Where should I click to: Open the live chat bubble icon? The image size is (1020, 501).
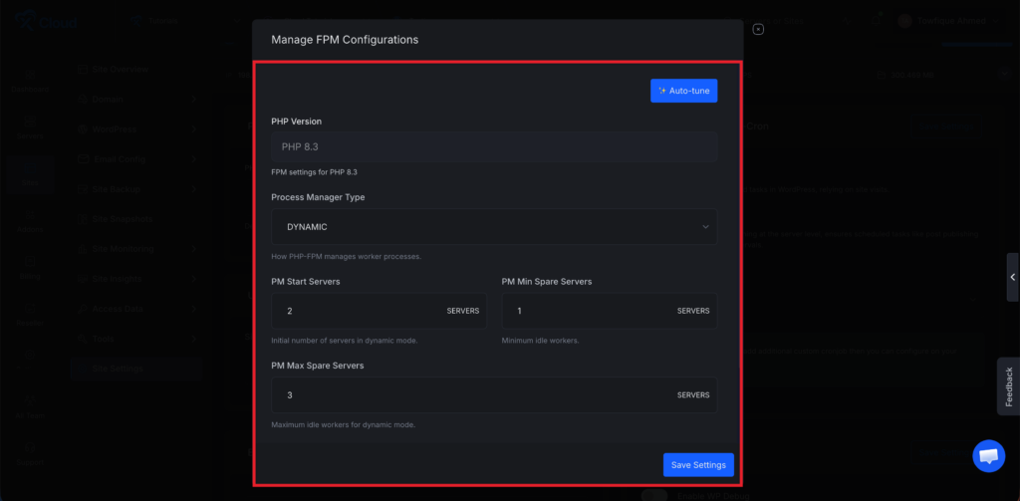988,456
